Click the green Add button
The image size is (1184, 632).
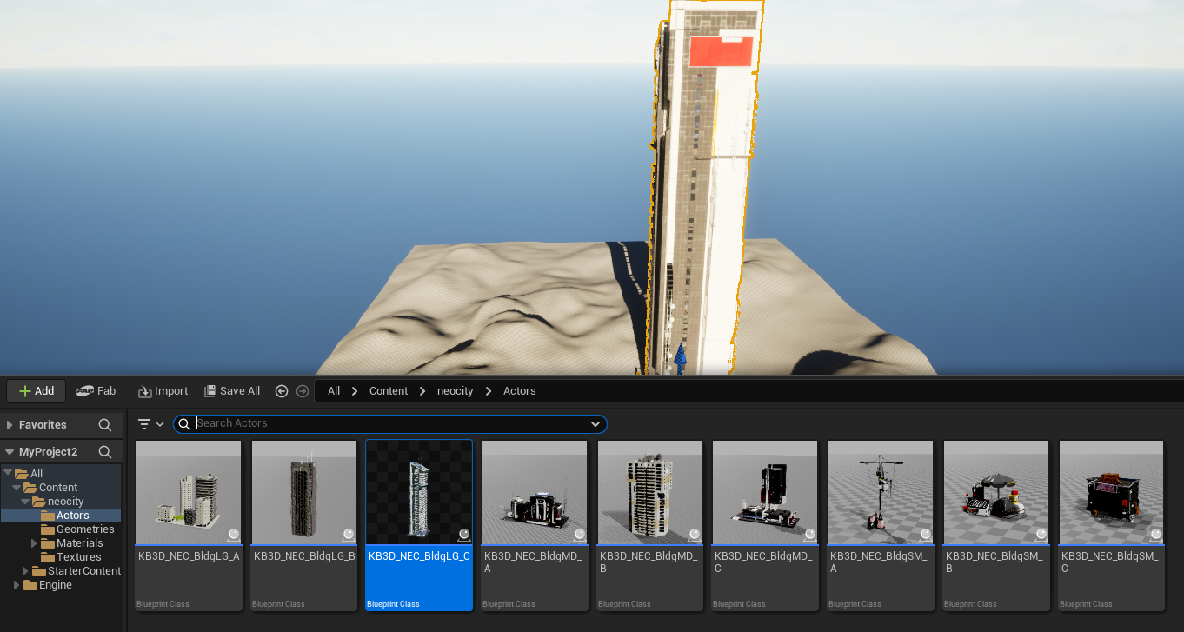click(x=36, y=391)
